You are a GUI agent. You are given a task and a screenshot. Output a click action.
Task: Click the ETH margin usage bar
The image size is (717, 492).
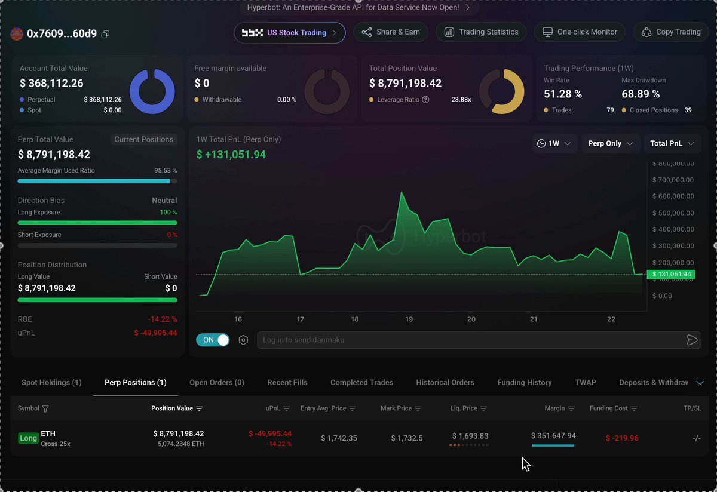click(553, 445)
